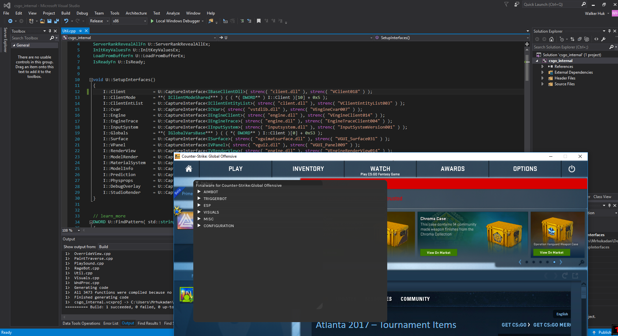Viewport: 618px width, 336px height.
Task: Open the Debug menu
Action: tap(82, 13)
